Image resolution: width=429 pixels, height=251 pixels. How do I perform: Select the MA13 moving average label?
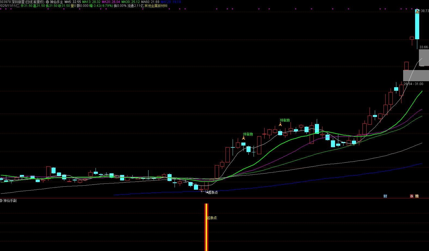91,2
